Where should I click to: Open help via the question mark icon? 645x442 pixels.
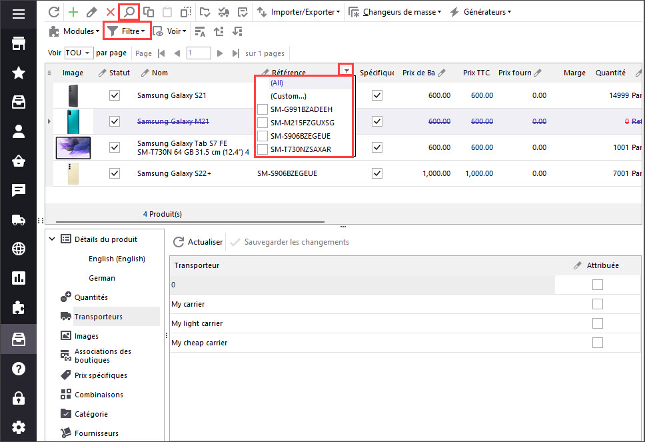19,369
